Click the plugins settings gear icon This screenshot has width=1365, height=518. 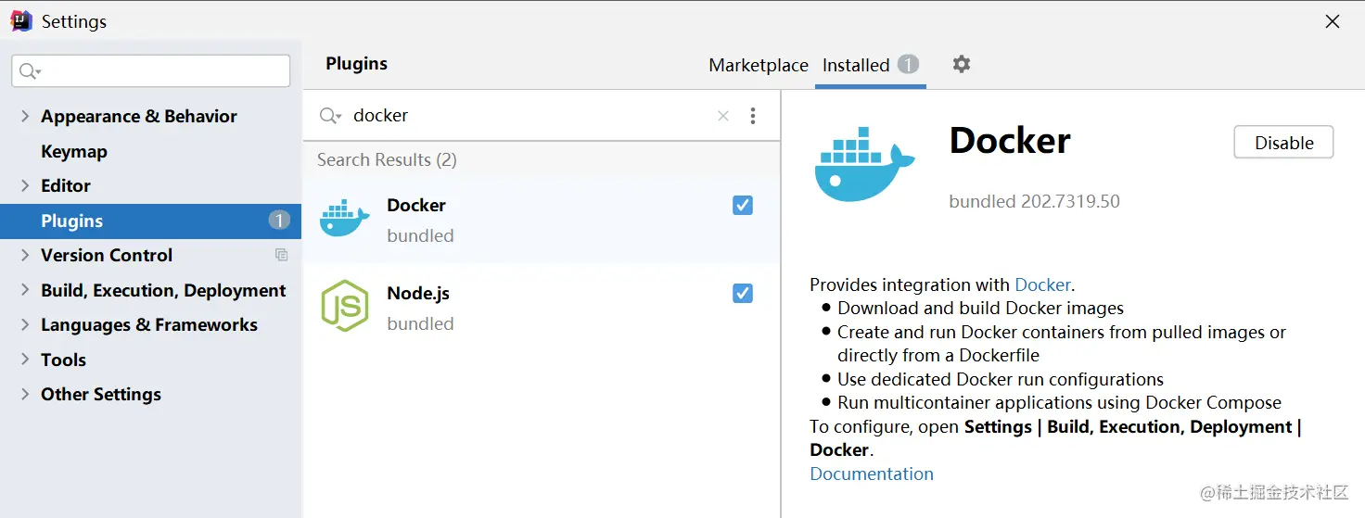[x=962, y=64]
